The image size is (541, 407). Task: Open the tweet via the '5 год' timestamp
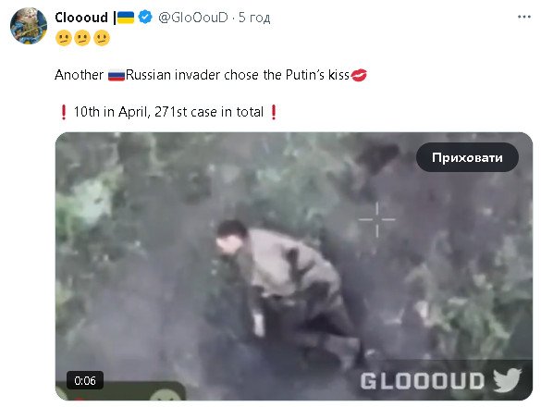pyautogui.click(x=254, y=18)
